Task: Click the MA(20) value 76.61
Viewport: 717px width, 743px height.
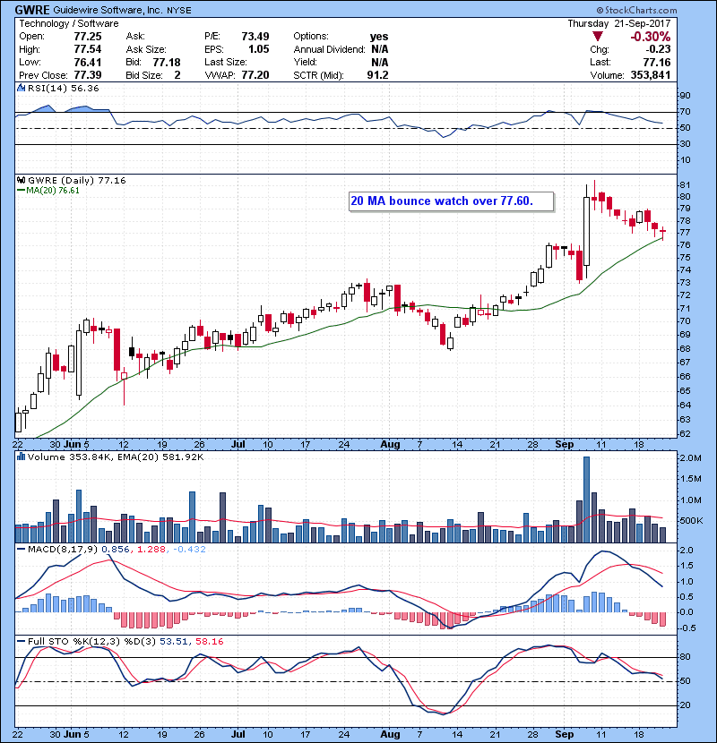Action: (x=69, y=191)
